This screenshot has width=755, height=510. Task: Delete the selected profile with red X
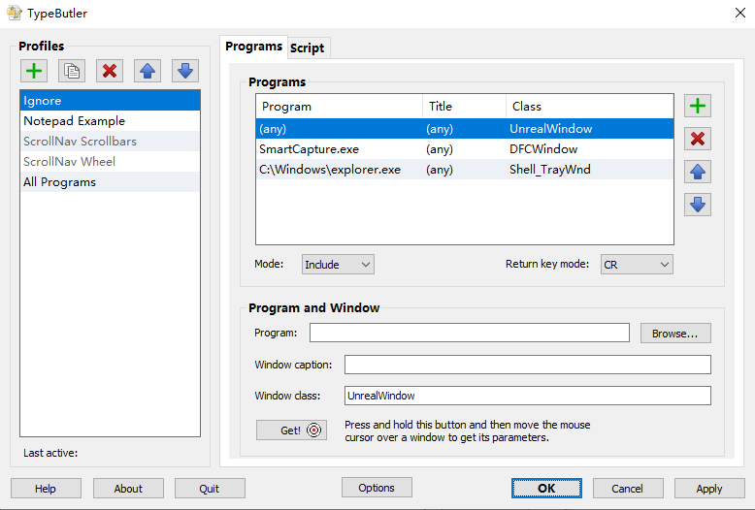[110, 71]
